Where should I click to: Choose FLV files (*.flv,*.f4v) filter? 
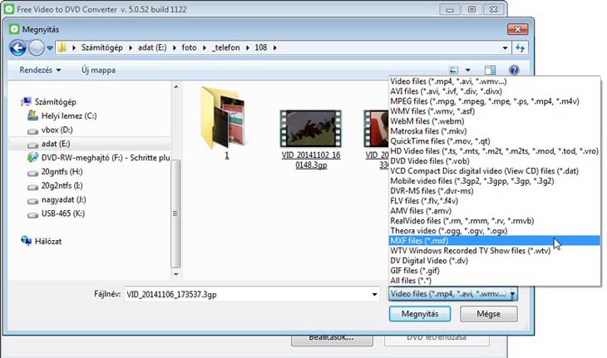[x=495, y=201]
